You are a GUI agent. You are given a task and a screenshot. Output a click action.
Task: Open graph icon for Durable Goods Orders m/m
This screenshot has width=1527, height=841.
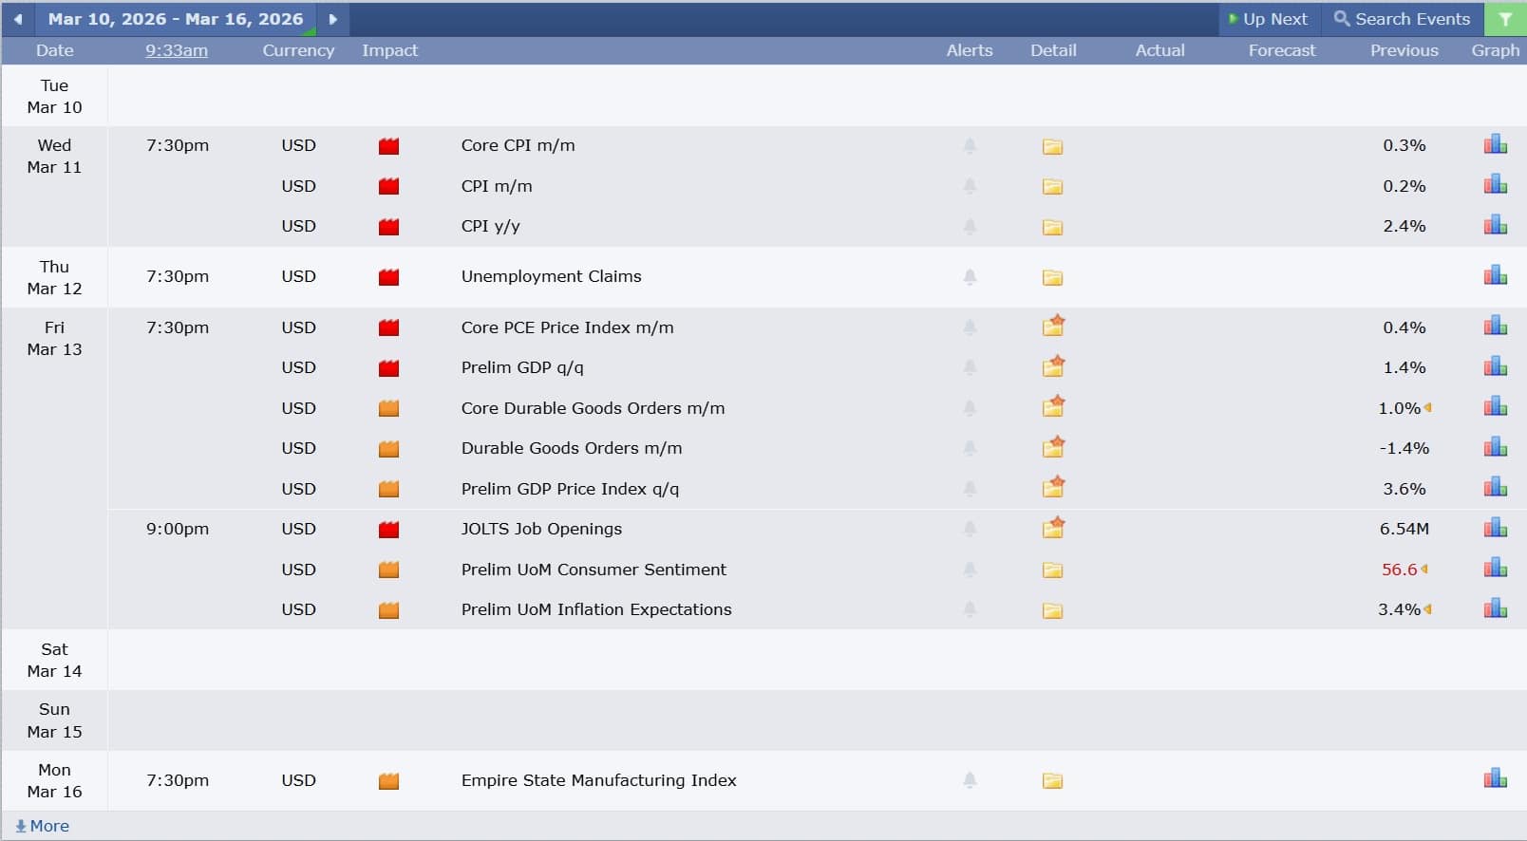1495,448
